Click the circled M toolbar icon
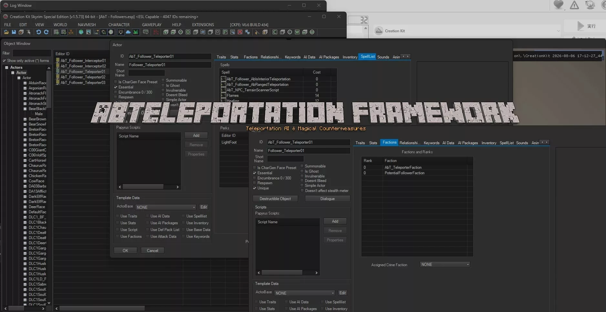 181,32
